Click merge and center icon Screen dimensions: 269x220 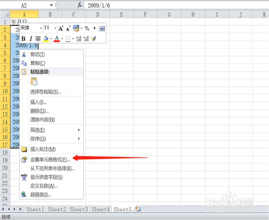[102, 29]
